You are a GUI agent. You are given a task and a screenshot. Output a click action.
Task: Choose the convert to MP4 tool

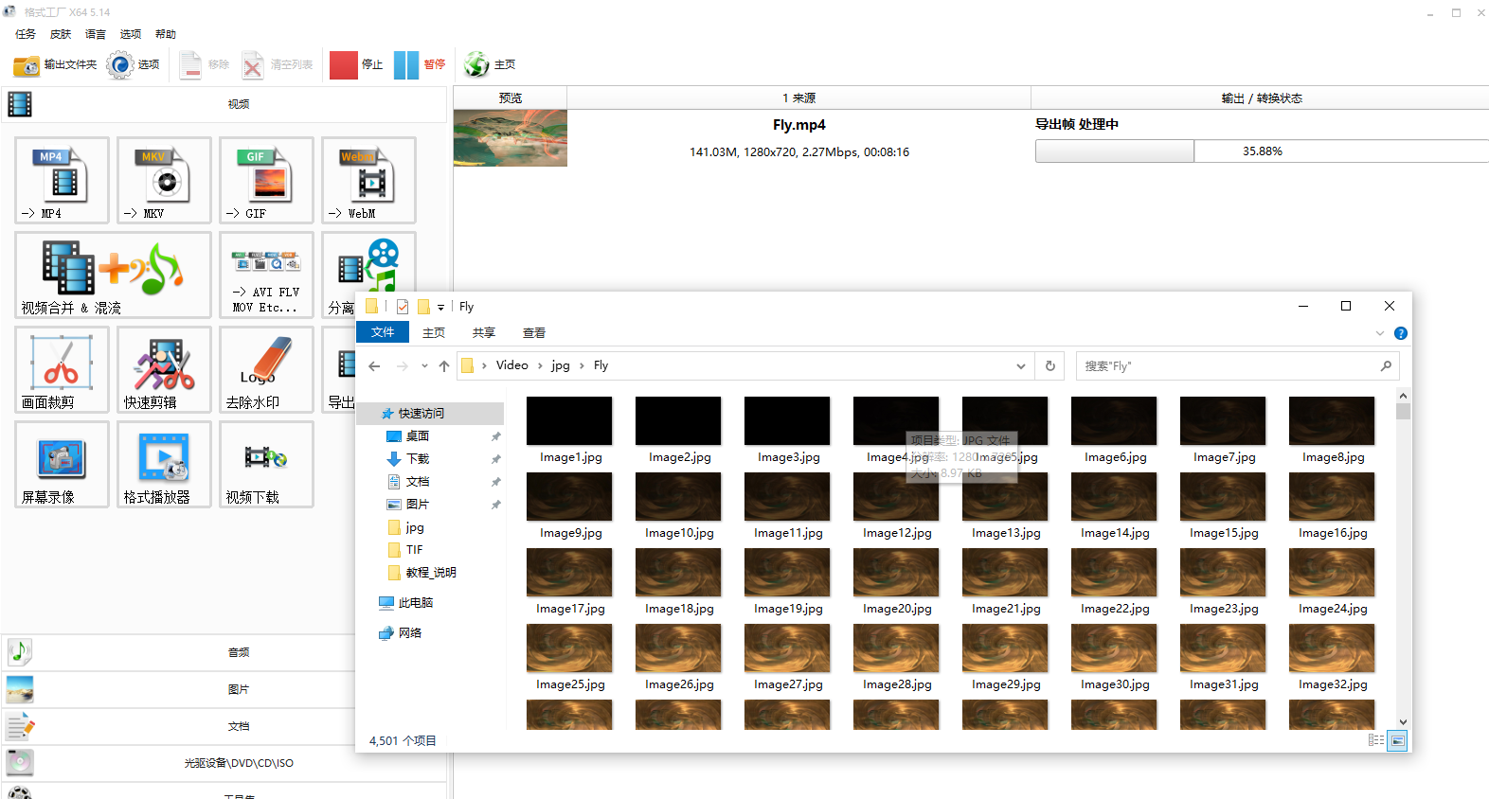62,180
